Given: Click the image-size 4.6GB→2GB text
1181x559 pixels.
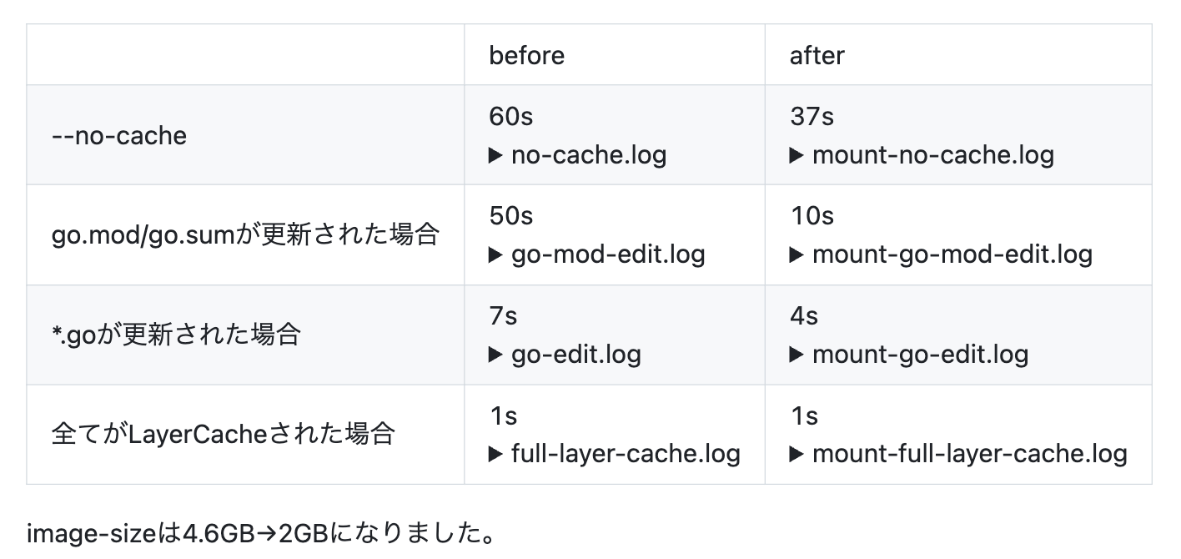Looking at the screenshot, I should pyautogui.click(x=260, y=533).
